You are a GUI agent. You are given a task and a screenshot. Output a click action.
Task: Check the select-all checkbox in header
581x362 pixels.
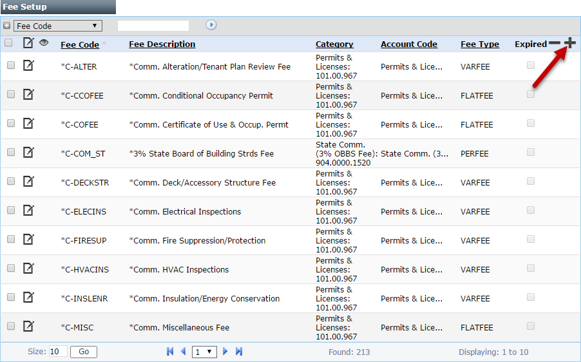9,43
